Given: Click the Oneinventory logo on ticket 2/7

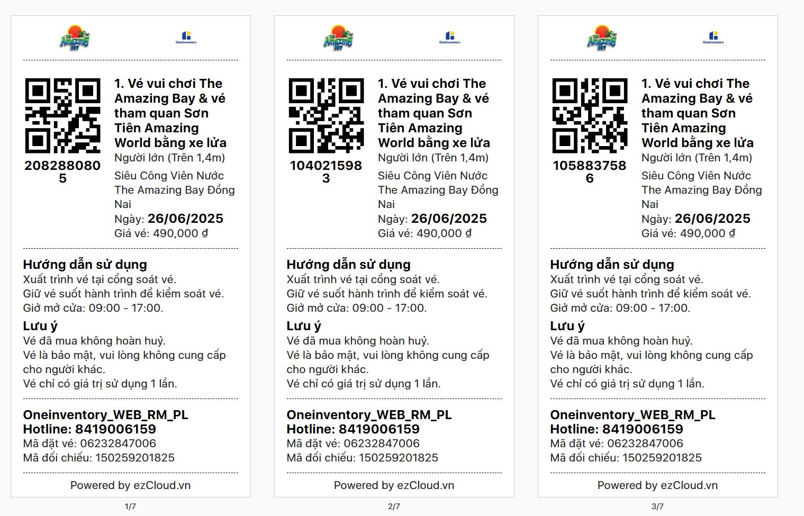Looking at the screenshot, I should (449, 38).
